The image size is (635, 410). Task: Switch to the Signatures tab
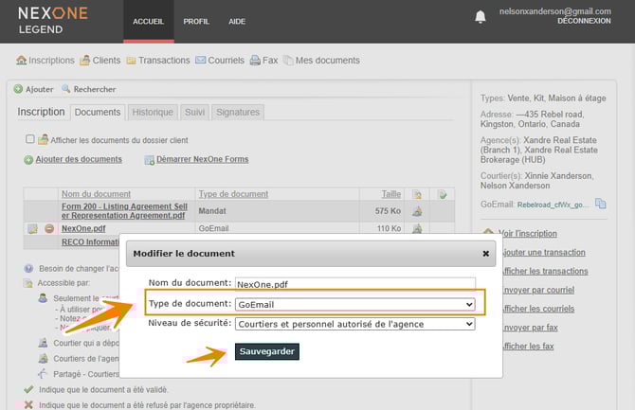coord(237,112)
